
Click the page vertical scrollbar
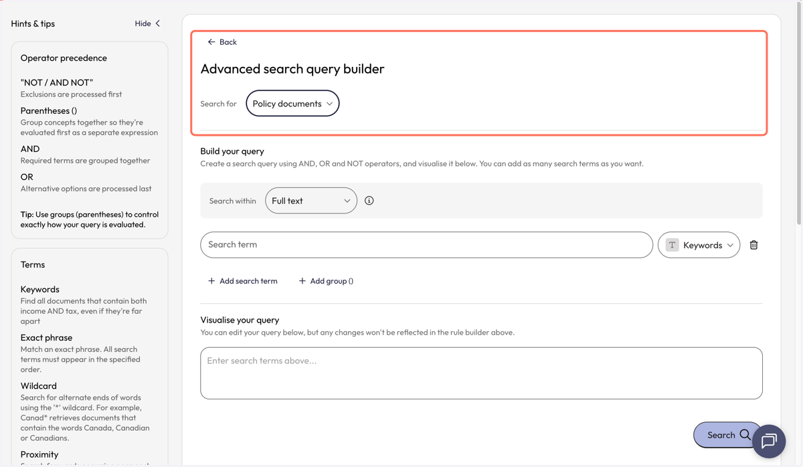pyautogui.click(x=798, y=114)
